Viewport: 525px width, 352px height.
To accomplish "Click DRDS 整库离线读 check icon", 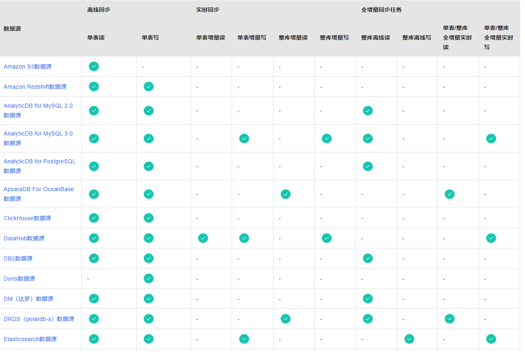I will pos(368,319).
